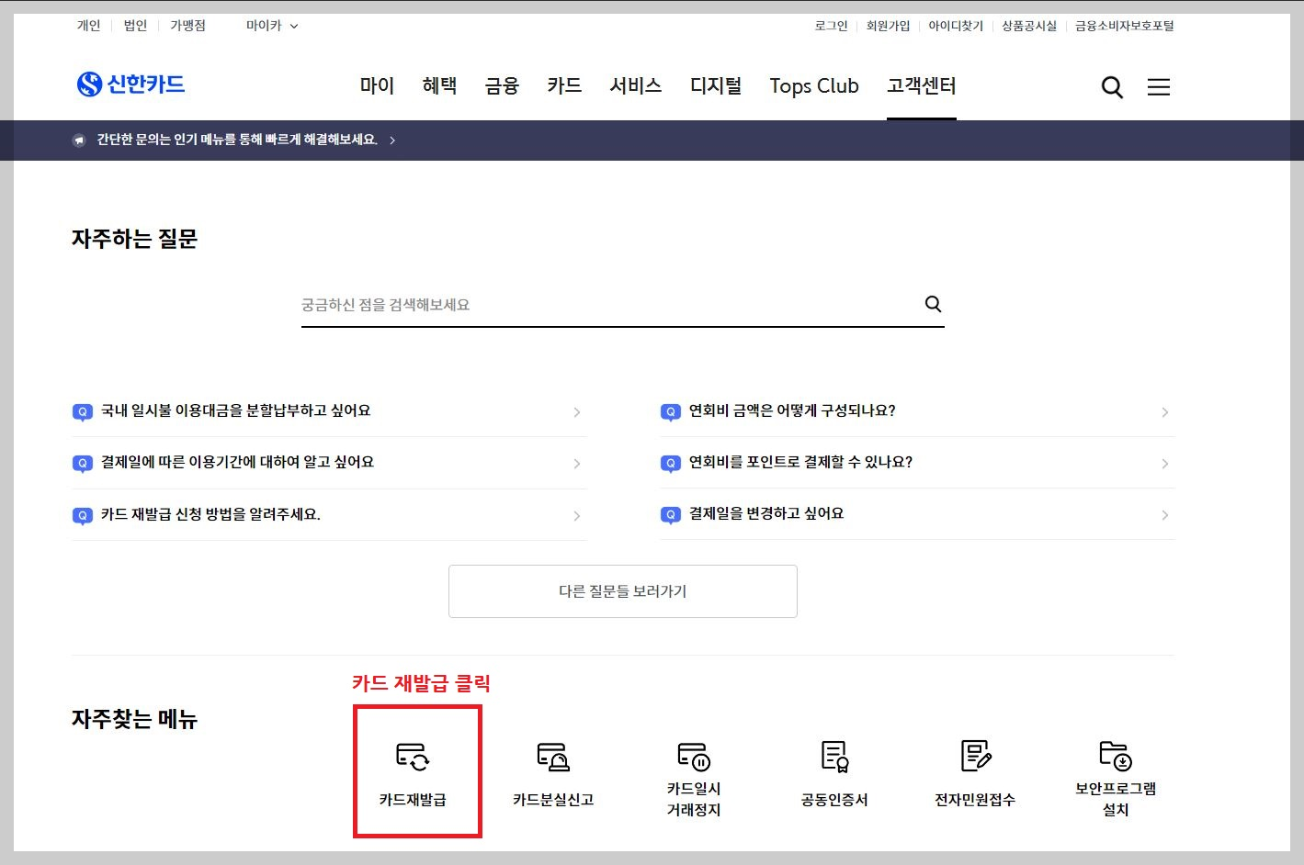The width and height of the screenshot is (1304, 865).
Task: Click the 금융소비자보호포털 link
Action: click(x=1125, y=26)
